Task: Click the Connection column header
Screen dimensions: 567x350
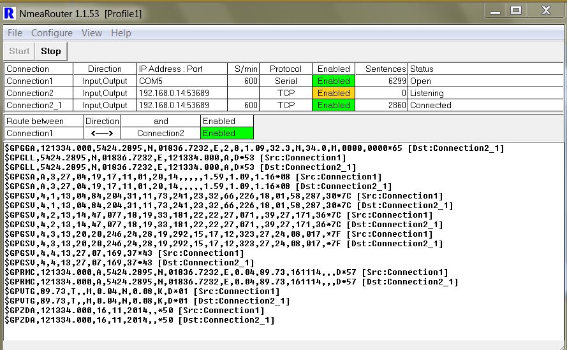Action: point(39,69)
